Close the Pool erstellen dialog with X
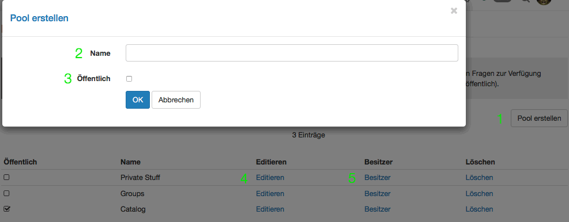 454,11
